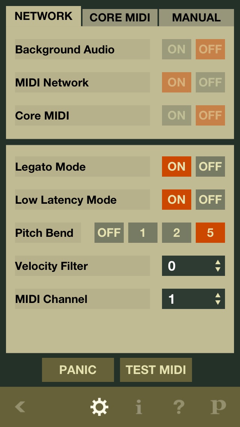Click the TEST MIDI button
Image resolution: width=240 pixels, height=427 pixels.
[x=156, y=370]
